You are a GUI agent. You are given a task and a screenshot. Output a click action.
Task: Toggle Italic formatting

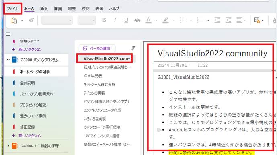tap(115, 20)
